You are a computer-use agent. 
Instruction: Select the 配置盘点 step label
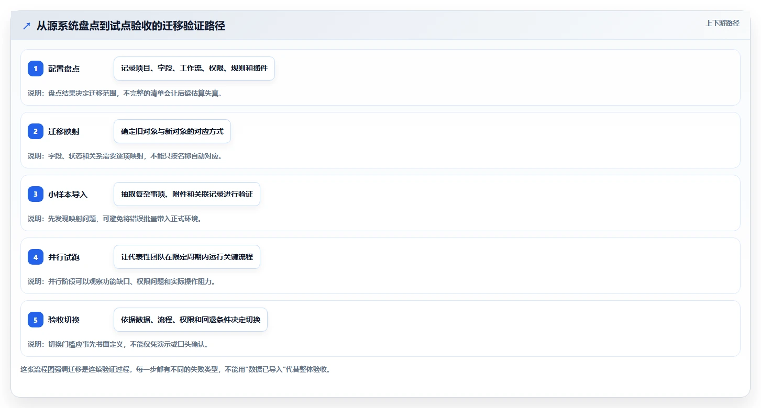(x=64, y=69)
